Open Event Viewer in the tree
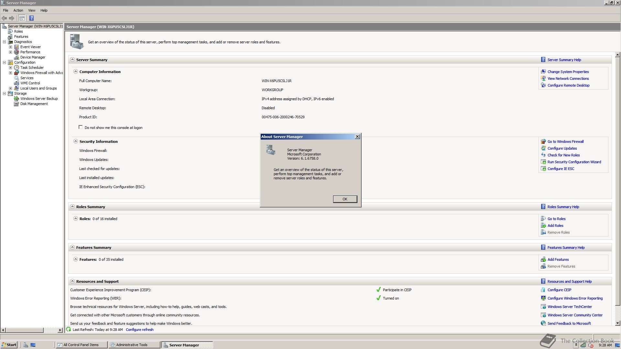This screenshot has height=349, width=621. click(30, 47)
